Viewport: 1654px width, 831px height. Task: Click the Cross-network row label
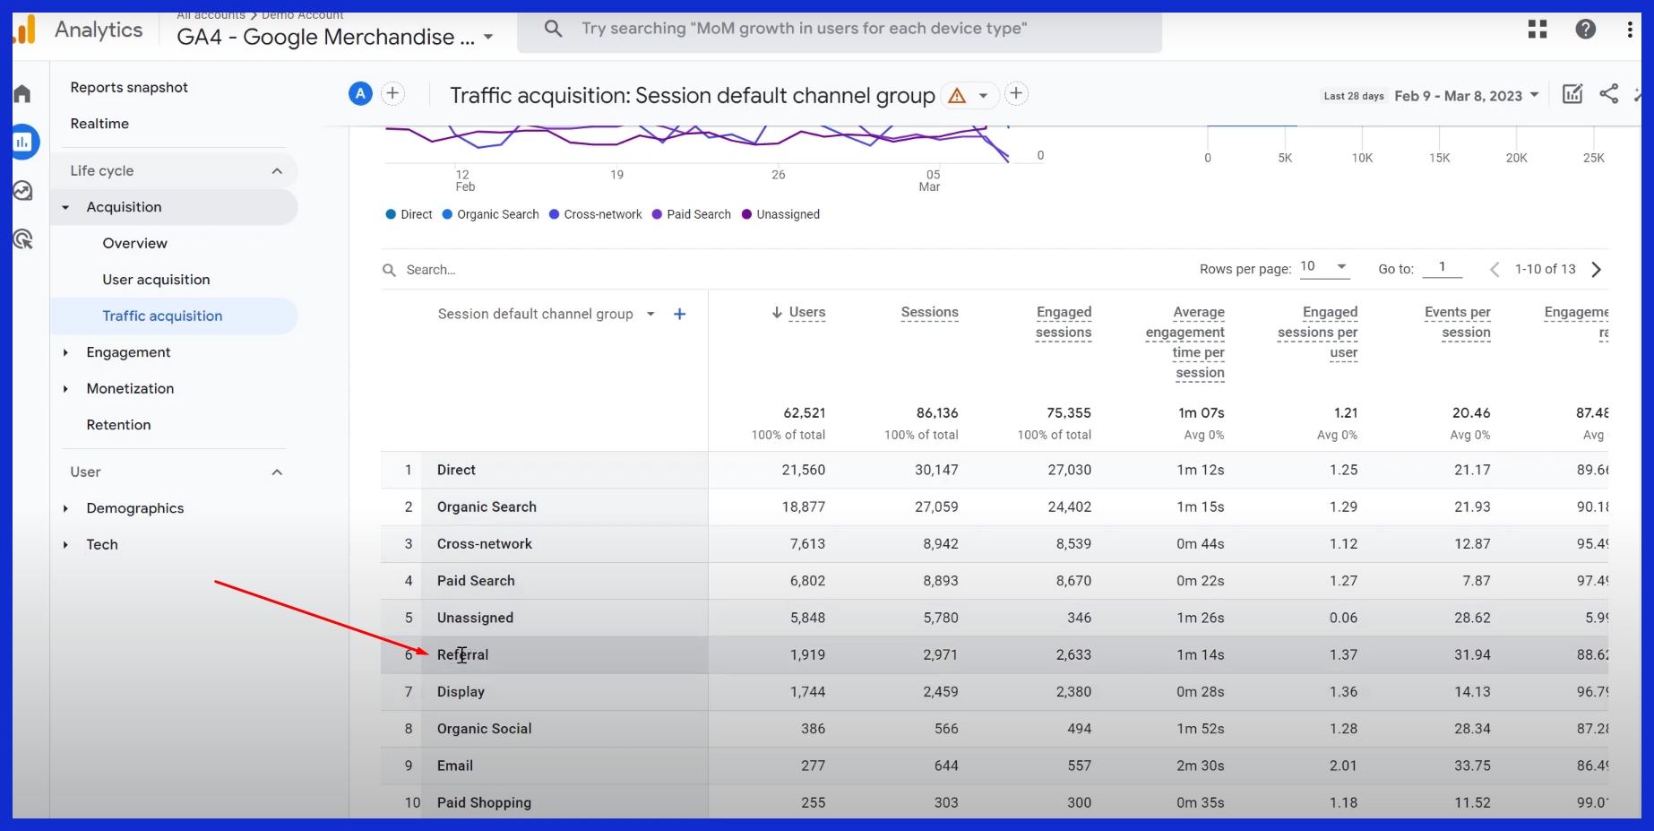pyautogui.click(x=484, y=544)
